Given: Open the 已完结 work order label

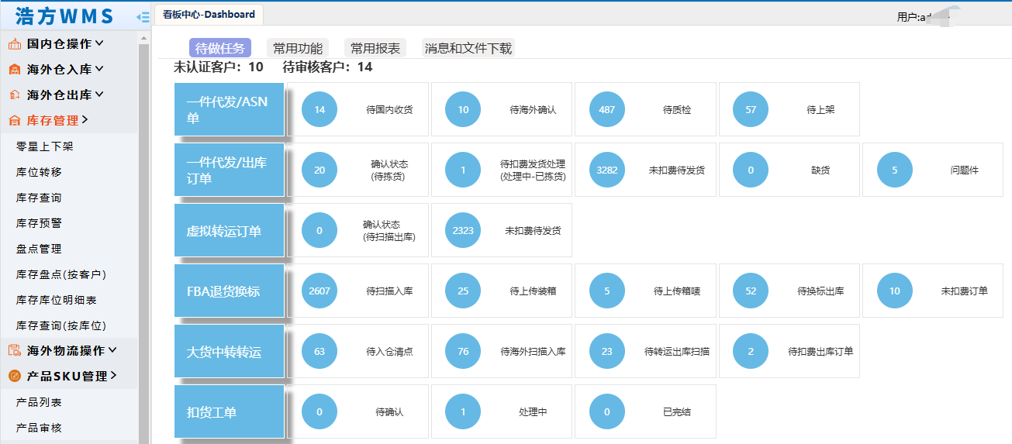Looking at the screenshot, I should click(x=677, y=412).
